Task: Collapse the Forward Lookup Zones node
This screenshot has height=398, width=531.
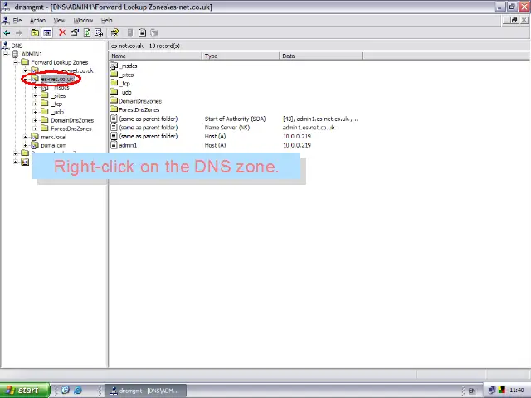Action: (x=16, y=62)
